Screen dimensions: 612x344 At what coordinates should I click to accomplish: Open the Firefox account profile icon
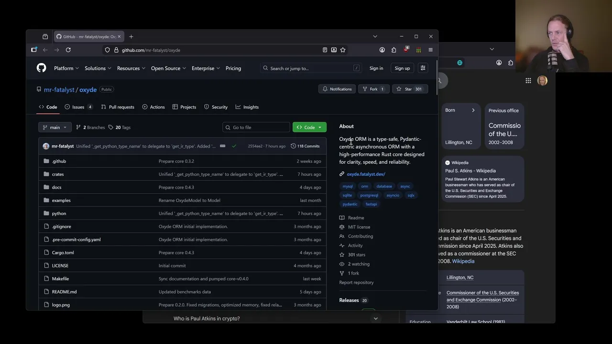pyautogui.click(x=382, y=50)
